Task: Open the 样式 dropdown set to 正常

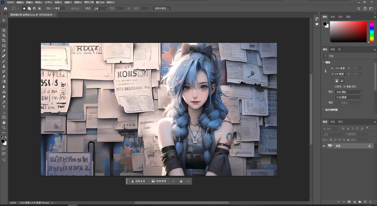Action: (x=100, y=8)
